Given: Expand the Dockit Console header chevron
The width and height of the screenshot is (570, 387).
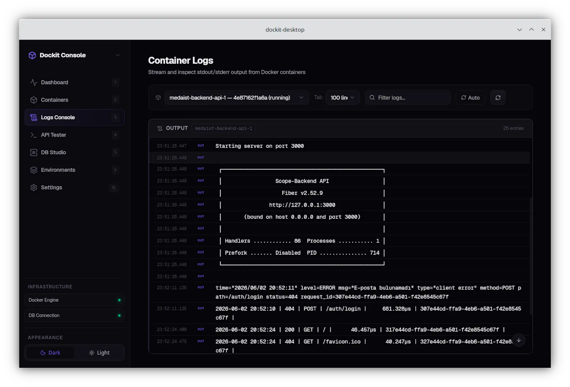Looking at the screenshot, I should coord(118,55).
